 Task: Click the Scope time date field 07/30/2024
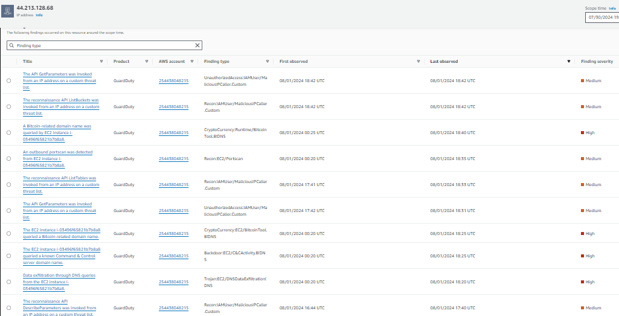tap(602, 18)
